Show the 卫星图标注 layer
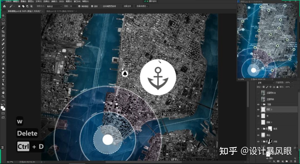The image size is (300, 164). tap(258, 93)
